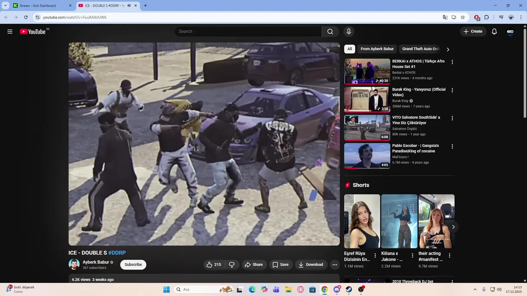Viewport: 527px width, 296px height.
Task: Close the Kick Dashboard tab
Action: [x=70, y=6]
